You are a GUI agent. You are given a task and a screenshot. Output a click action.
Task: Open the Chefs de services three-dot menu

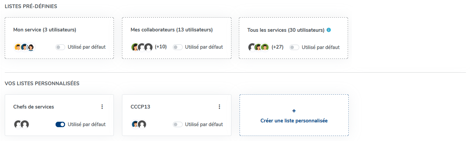[x=102, y=107]
